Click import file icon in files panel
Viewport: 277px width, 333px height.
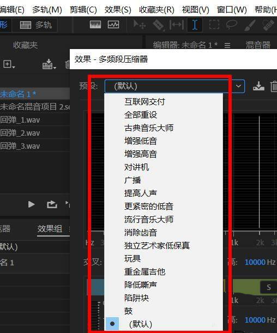point(49,64)
